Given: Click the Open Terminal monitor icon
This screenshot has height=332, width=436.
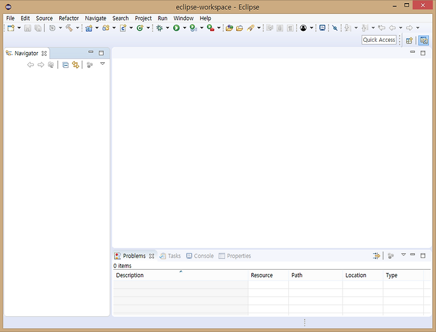Looking at the screenshot, I should 323,28.
